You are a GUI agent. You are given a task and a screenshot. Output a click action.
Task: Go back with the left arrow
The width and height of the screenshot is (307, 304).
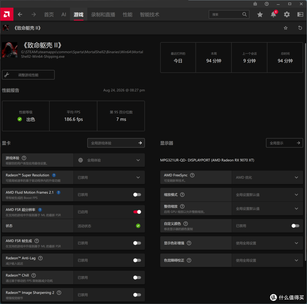click(x=20, y=14)
